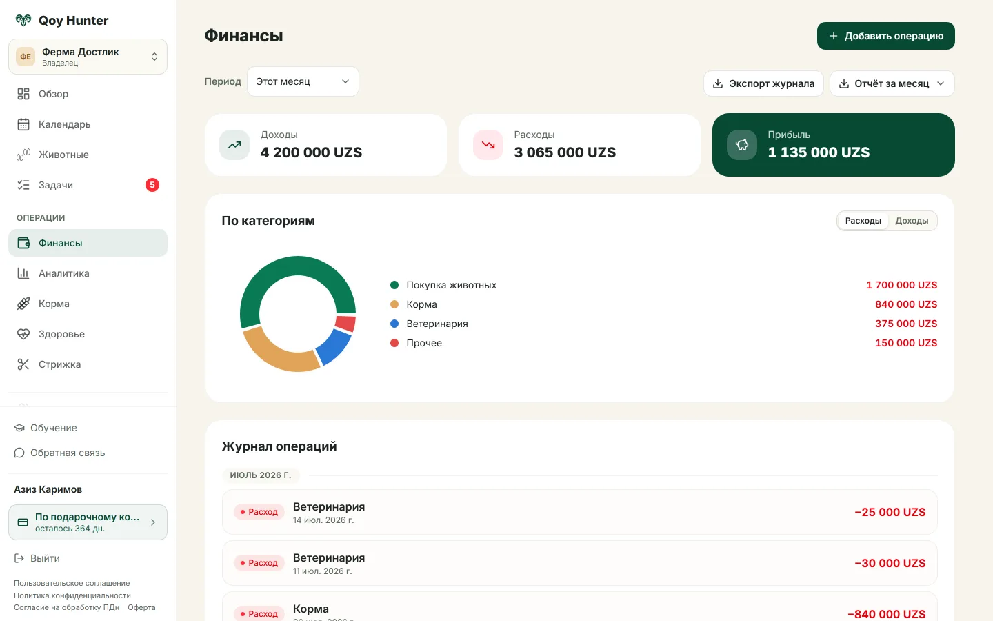Click the Выйти logout icon

point(19,558)
